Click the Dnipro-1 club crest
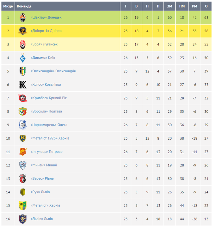Image resolution: width=215 pixels, height=229 pixels. click(23, 31)
